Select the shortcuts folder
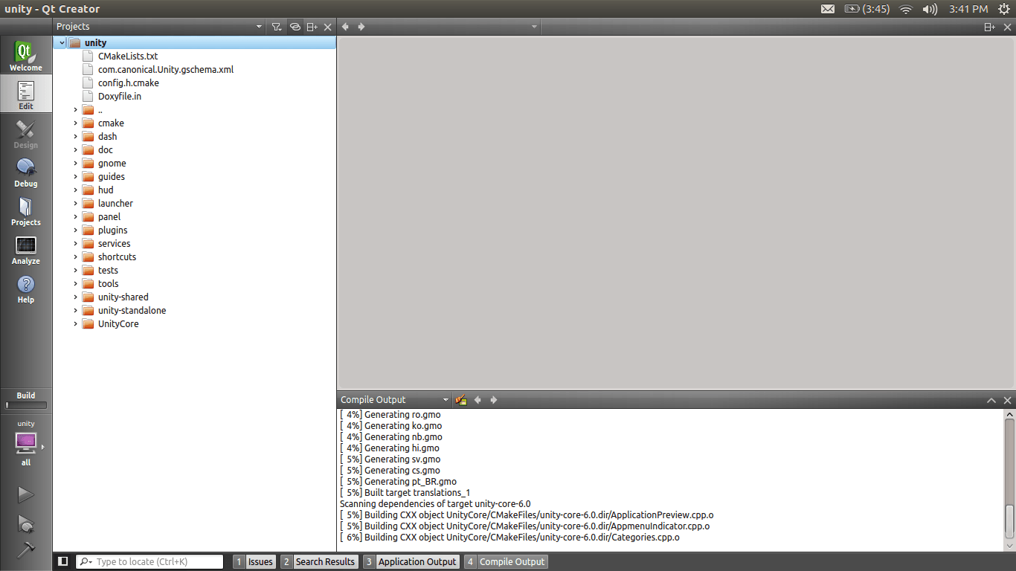Viewport: 1016px width, 571px height. point(117,257)
